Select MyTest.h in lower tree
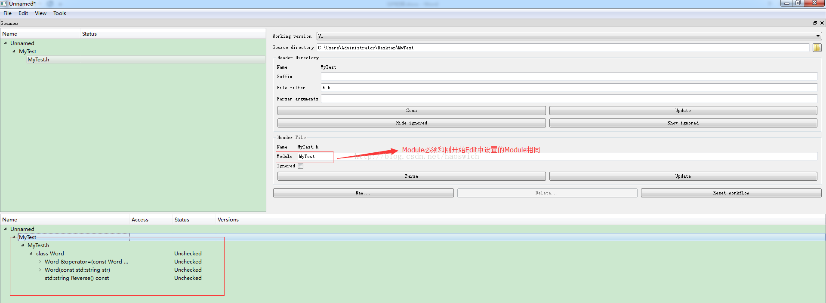826x303 pixels. [x=38, y=245]
